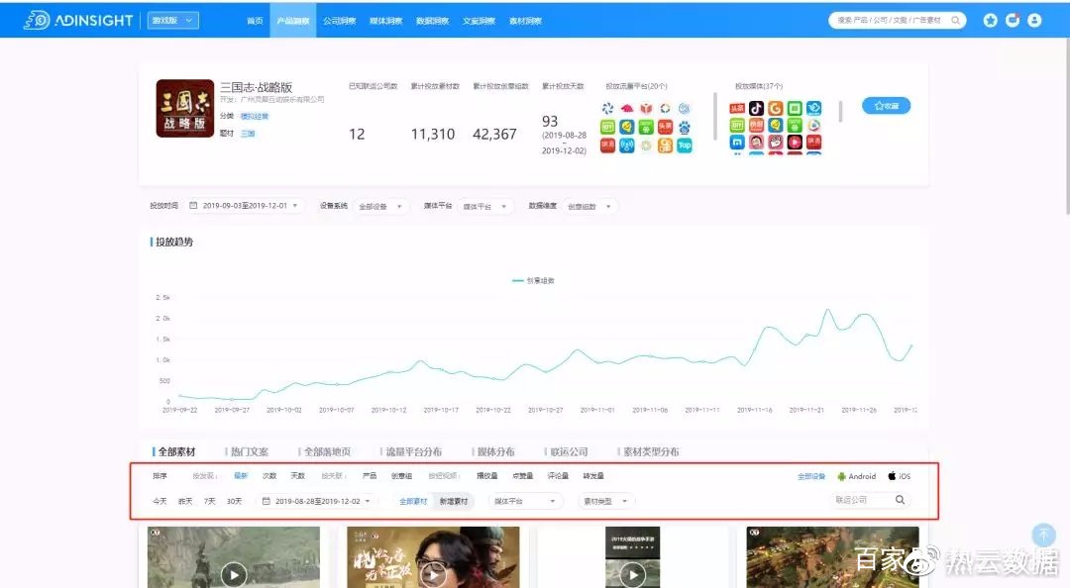Filter to 全部设备 in materials list
The width and height of the screenshot is (1070, 588).
pyautogui.click(x=811, y=477)
